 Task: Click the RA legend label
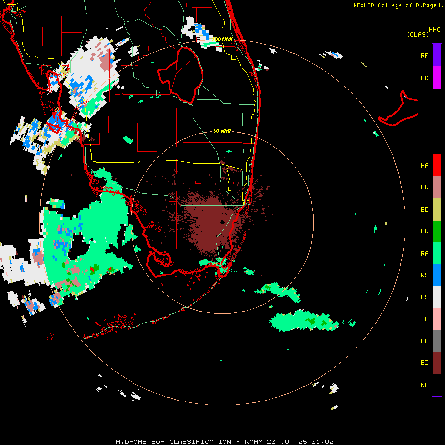click(x=424, y=254)
